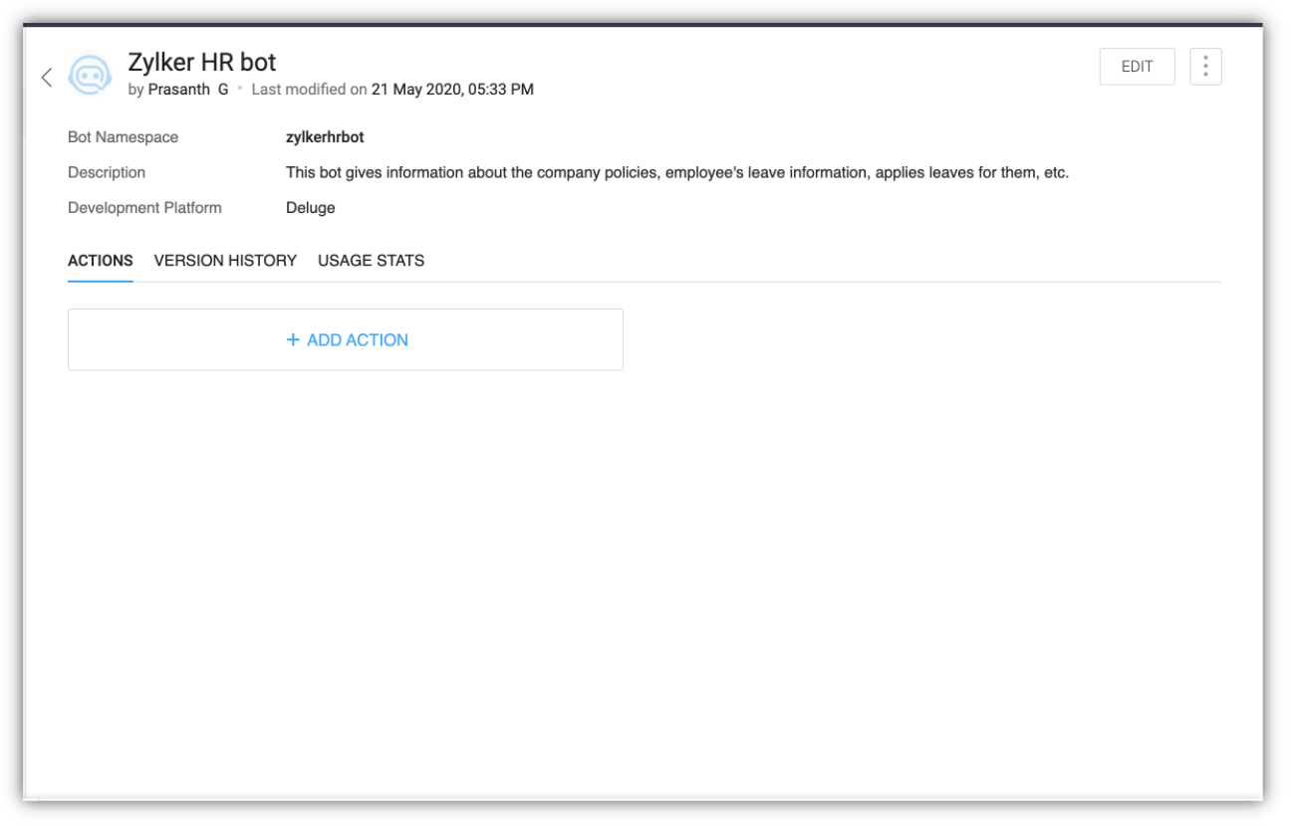Click the Zylker HR bot title

tap(202, 62)
